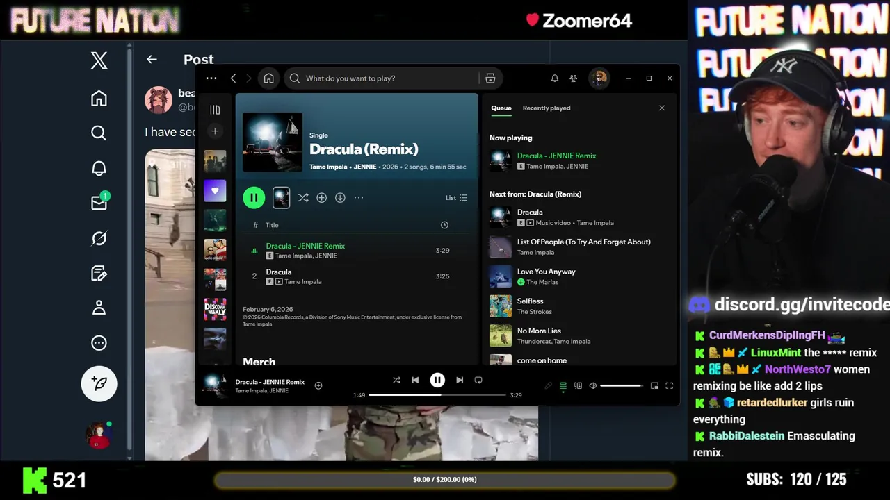Open Spotify What's New bell
The image size is (890, 500).
pos(555,78)
